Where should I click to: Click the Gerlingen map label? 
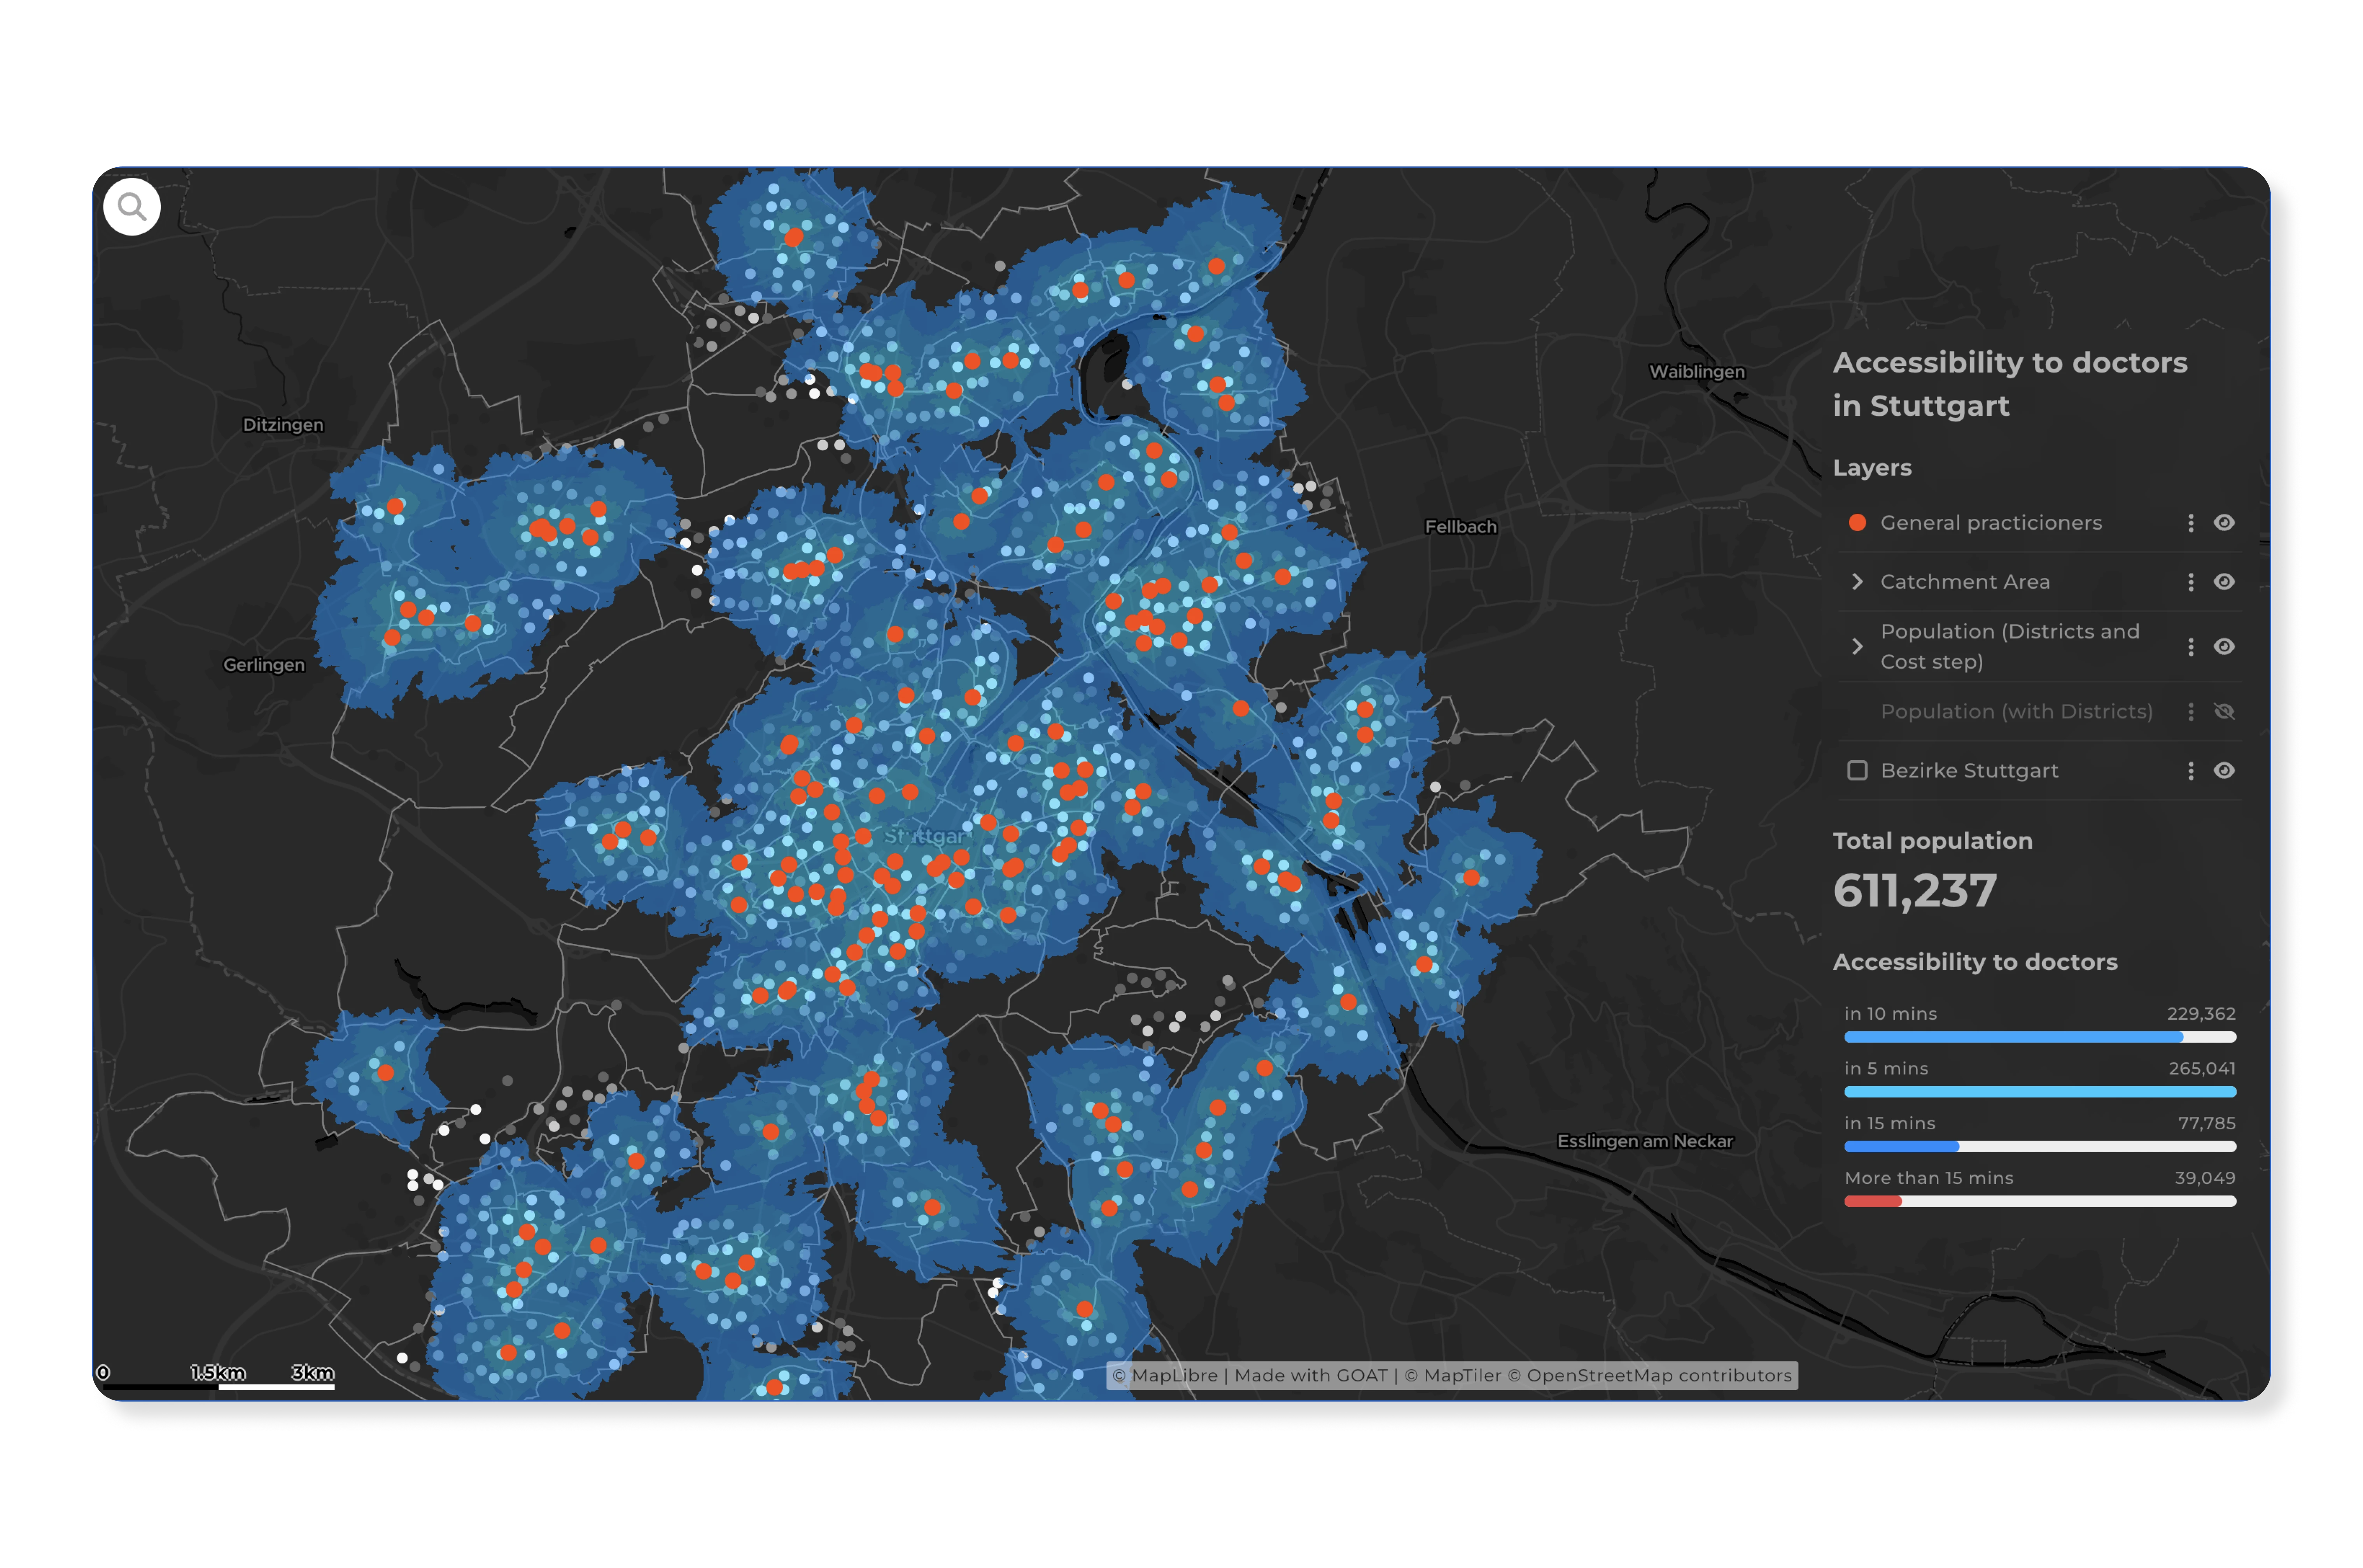(x=264, y=665)
